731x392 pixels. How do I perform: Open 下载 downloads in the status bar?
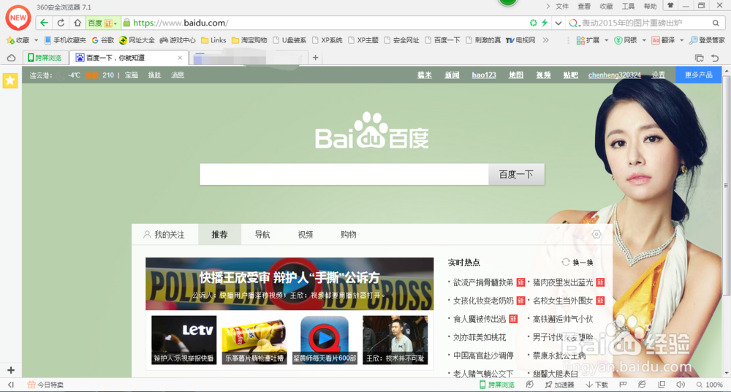coord(596,385)
